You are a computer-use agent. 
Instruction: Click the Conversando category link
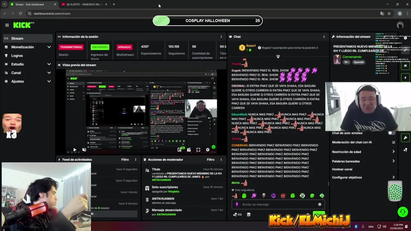[352, 57]
